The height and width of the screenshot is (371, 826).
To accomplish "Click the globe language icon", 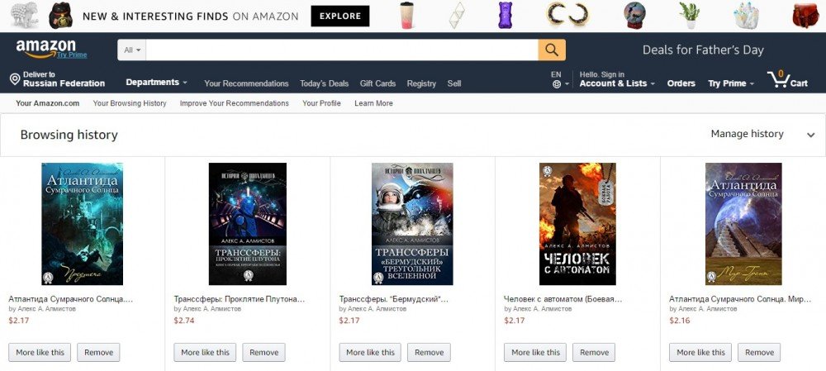I will tap(557, 84).
